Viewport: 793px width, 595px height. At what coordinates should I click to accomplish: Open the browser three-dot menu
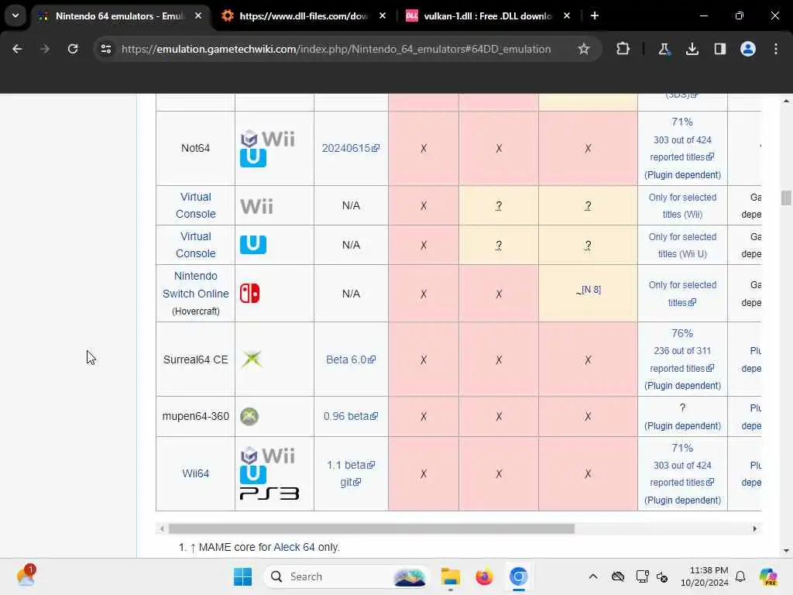(x=776, y=49)
